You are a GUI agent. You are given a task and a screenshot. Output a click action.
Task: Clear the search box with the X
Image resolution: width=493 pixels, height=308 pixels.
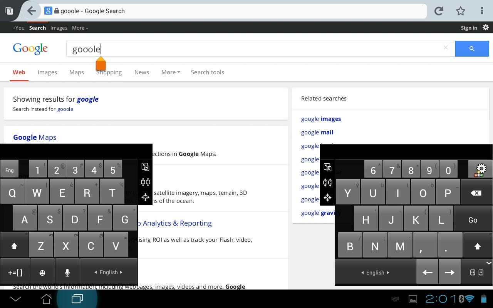point(446,48)
